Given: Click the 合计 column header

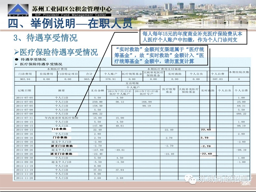Looking at the screenshot, I should pos(89,74).
